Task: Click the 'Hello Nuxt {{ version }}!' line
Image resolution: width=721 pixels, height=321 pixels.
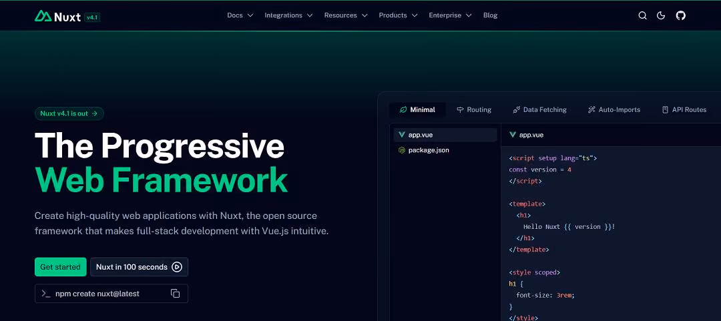Action: tap(569, 226)
